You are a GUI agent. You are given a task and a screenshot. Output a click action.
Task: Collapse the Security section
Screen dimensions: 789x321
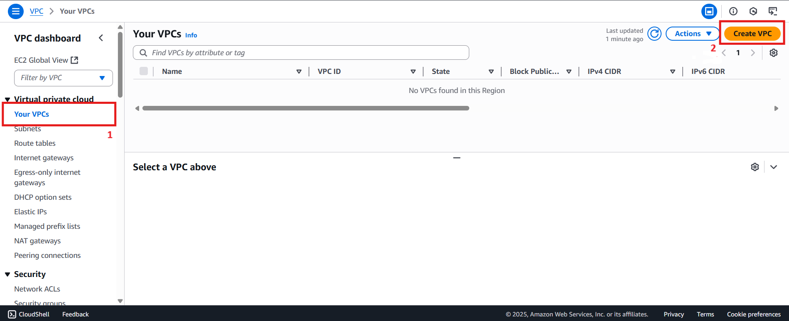7,274
